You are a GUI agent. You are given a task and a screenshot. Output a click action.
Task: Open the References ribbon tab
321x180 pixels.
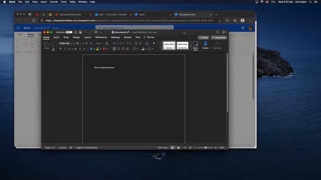coord(101,37)
